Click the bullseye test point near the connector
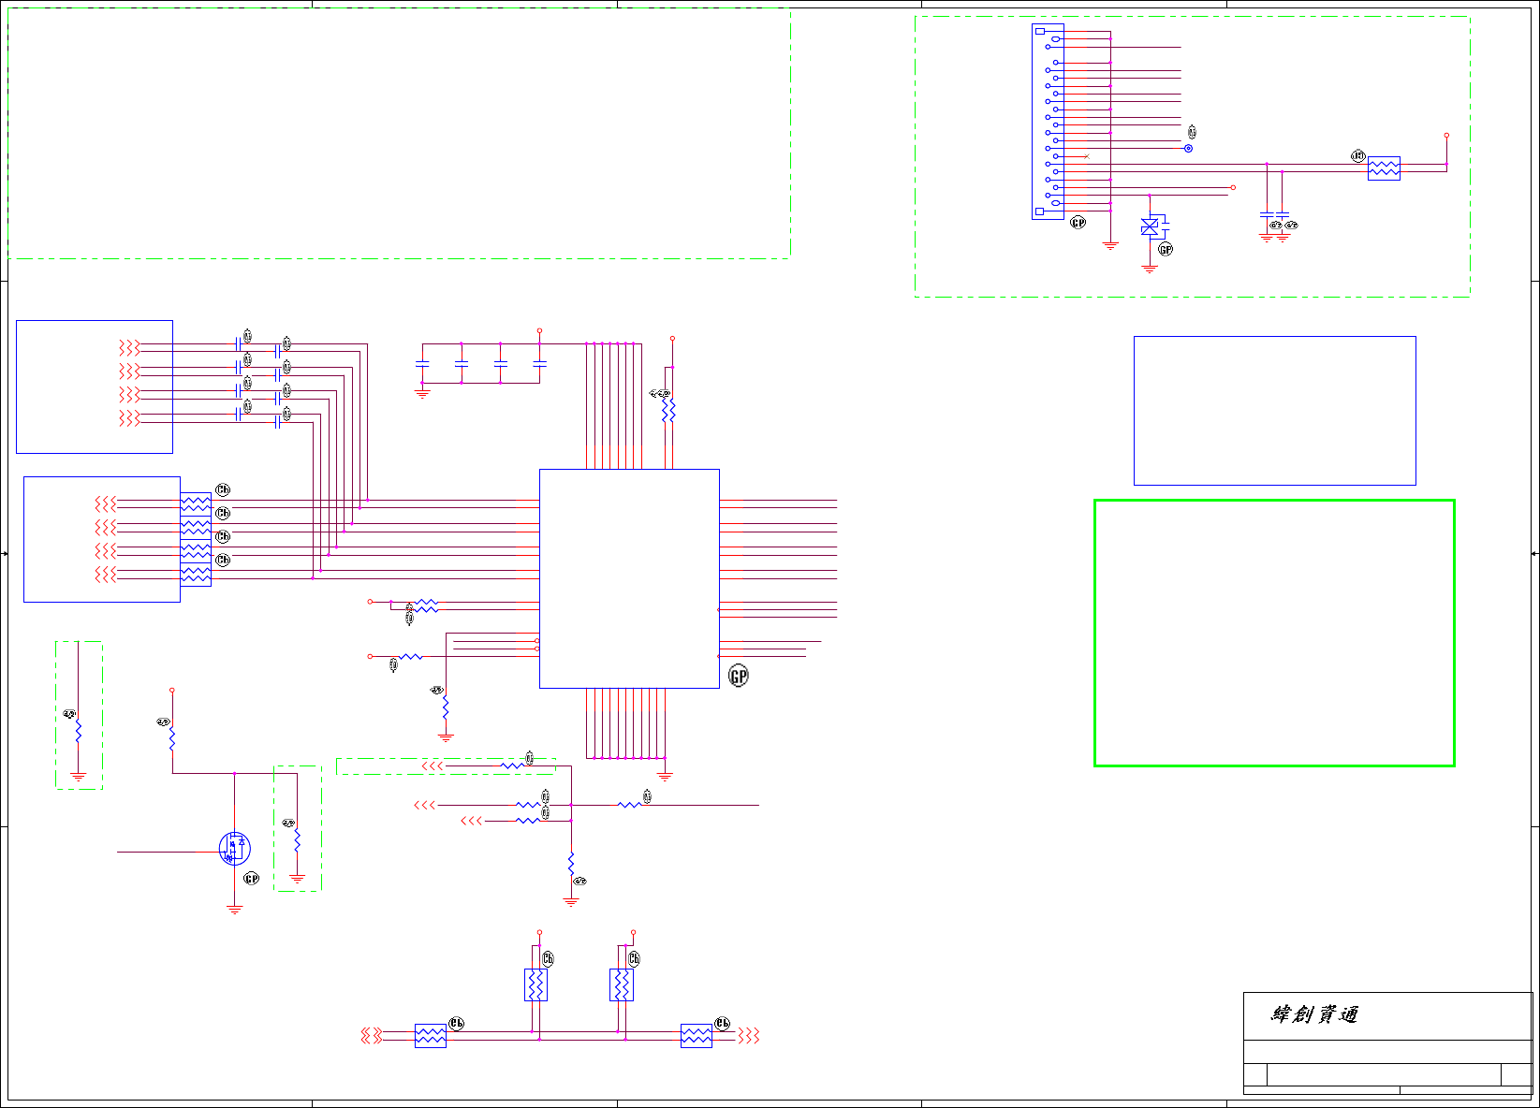 click(x=1189, y=148)
